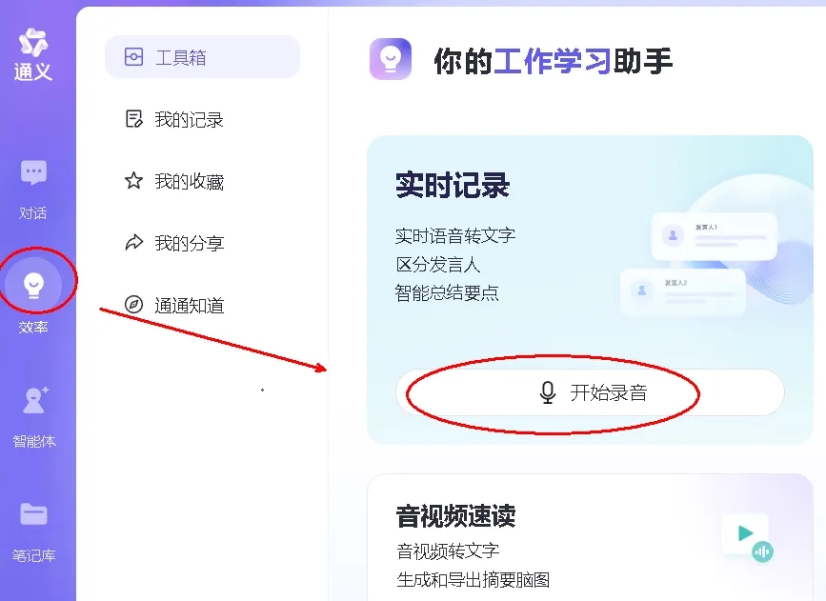Click the 发言人1 speaker preview card
The width and height of the screenshot is (826, 601).
coord(715,236)
